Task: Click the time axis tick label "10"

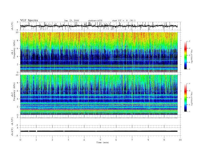Action: tap(180, 140)
